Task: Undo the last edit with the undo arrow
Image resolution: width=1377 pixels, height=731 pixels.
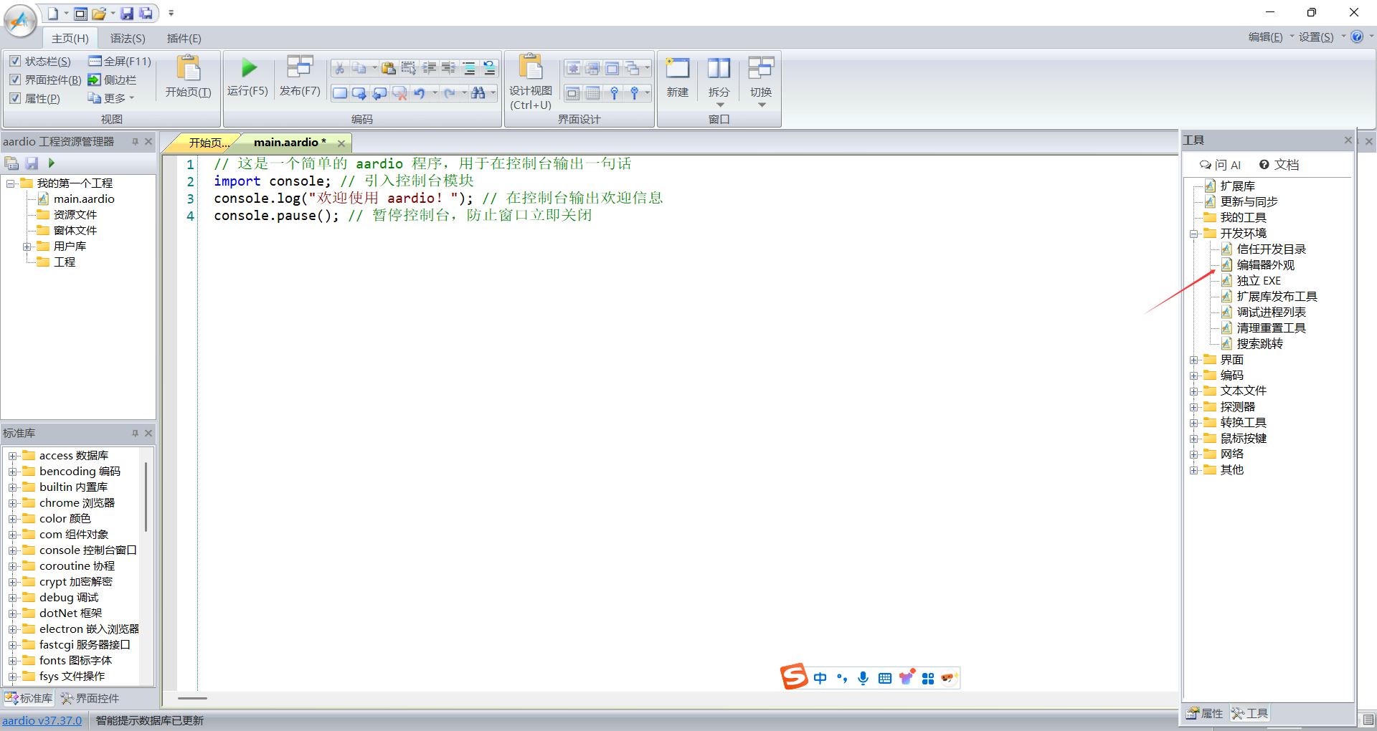Action: coord(420,93)
